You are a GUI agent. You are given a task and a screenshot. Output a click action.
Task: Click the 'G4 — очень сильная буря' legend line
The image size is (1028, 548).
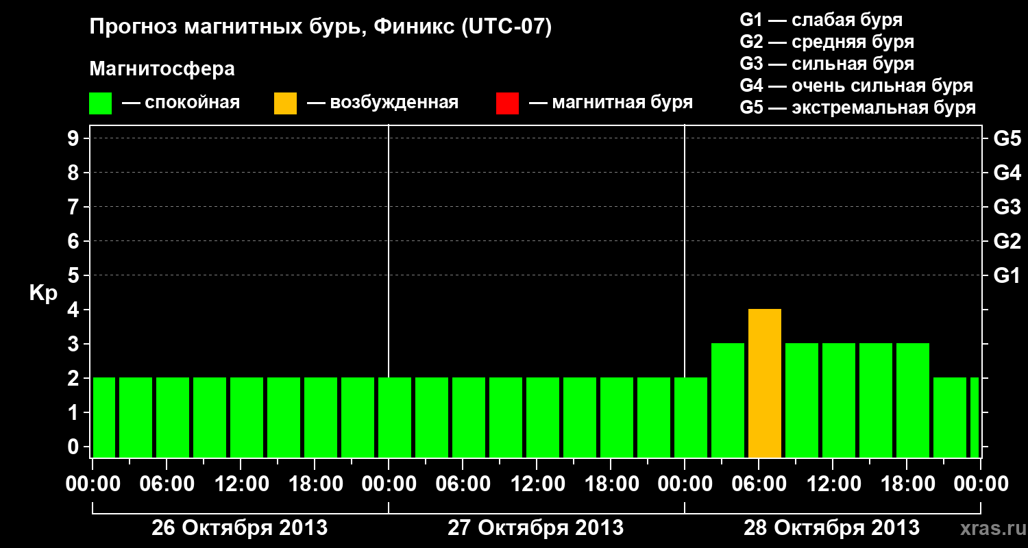[x=856, y=86]
